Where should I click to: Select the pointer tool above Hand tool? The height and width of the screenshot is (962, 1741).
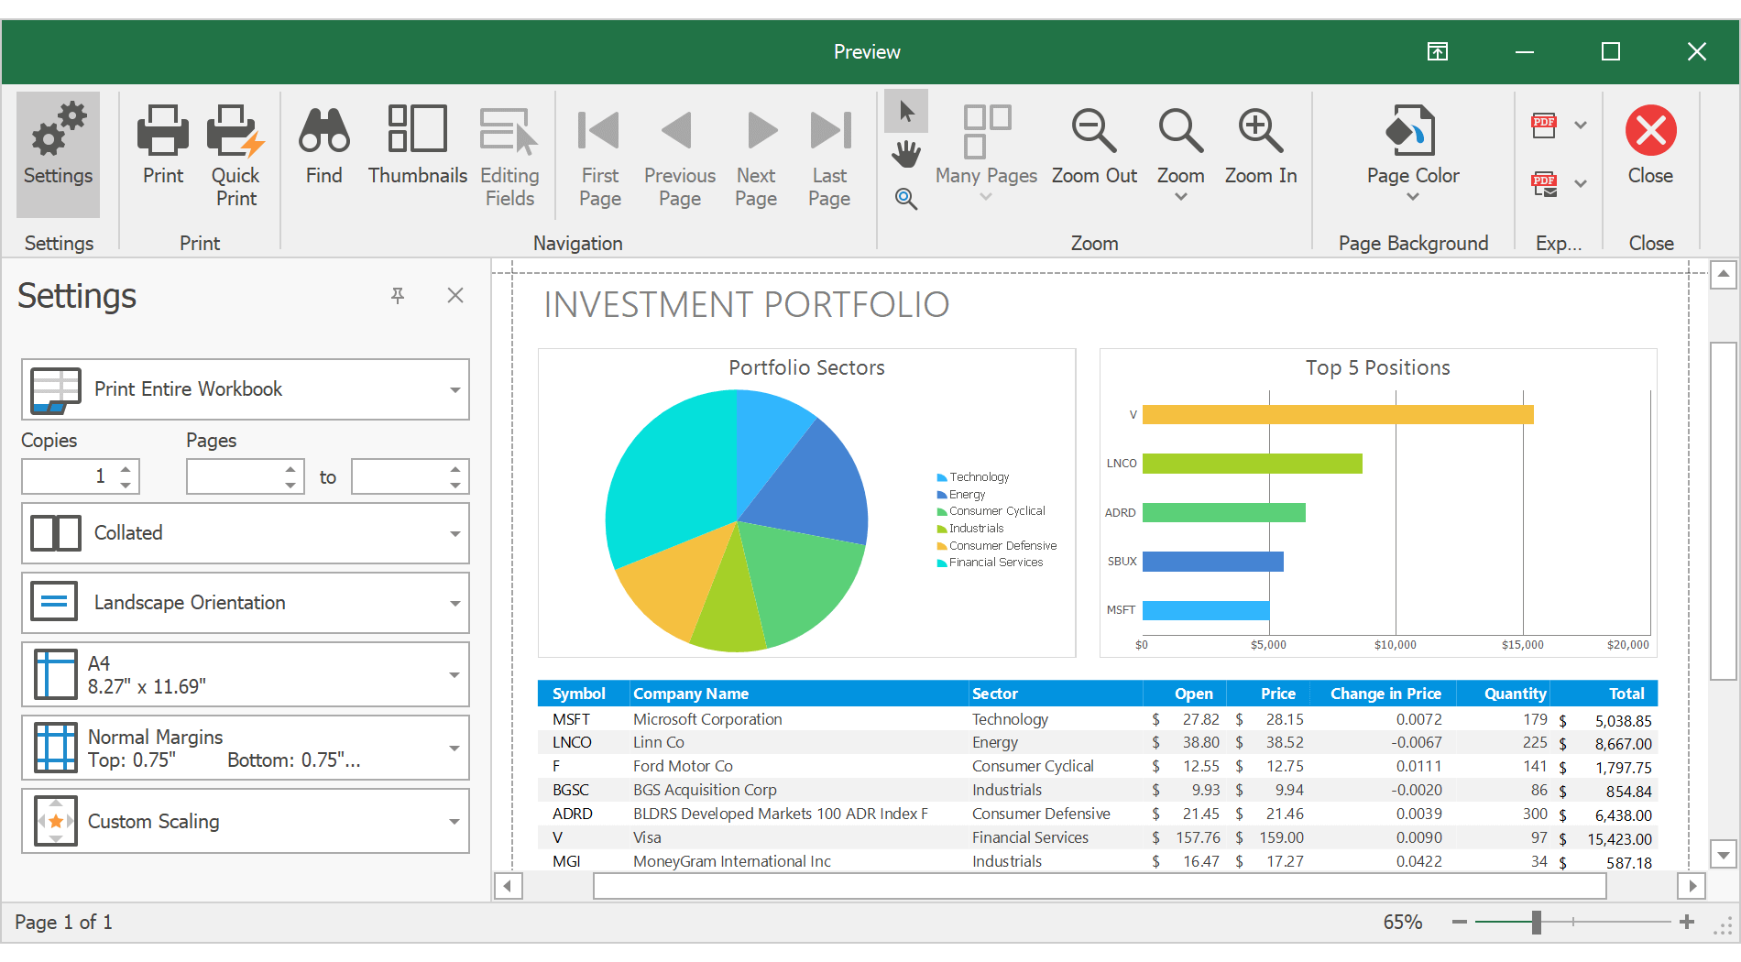pyautogui.click(x=905, y=110)
